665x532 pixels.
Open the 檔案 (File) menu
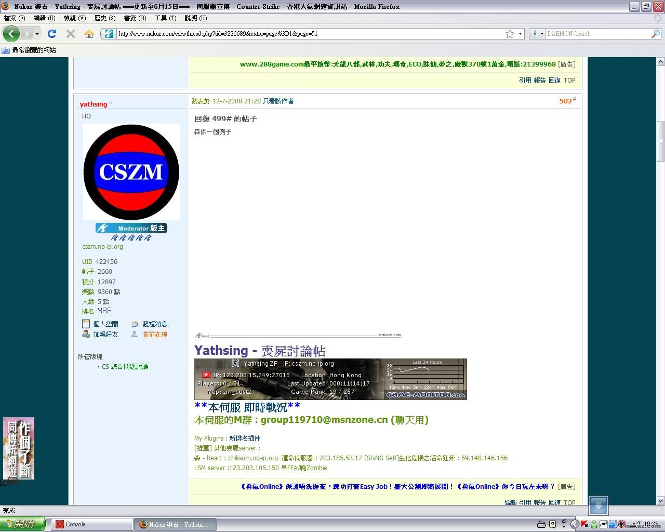14,18
